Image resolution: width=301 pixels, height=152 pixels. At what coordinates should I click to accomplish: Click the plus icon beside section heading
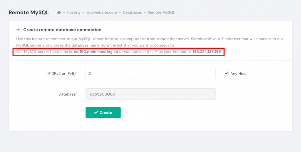(18, 30)
